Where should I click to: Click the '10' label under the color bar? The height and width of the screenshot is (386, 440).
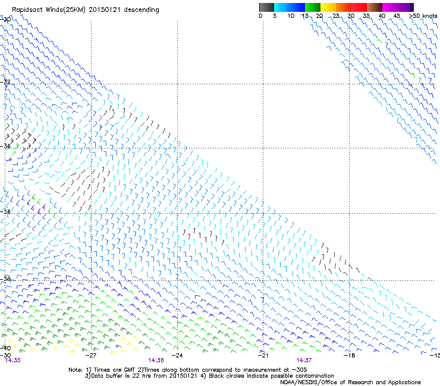291,16
